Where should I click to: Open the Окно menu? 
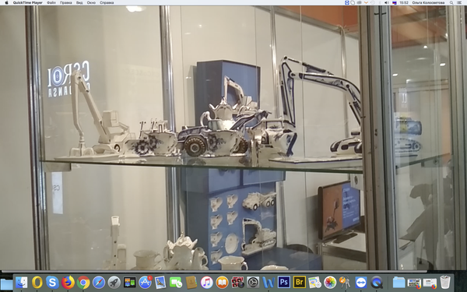coord(91,2)
